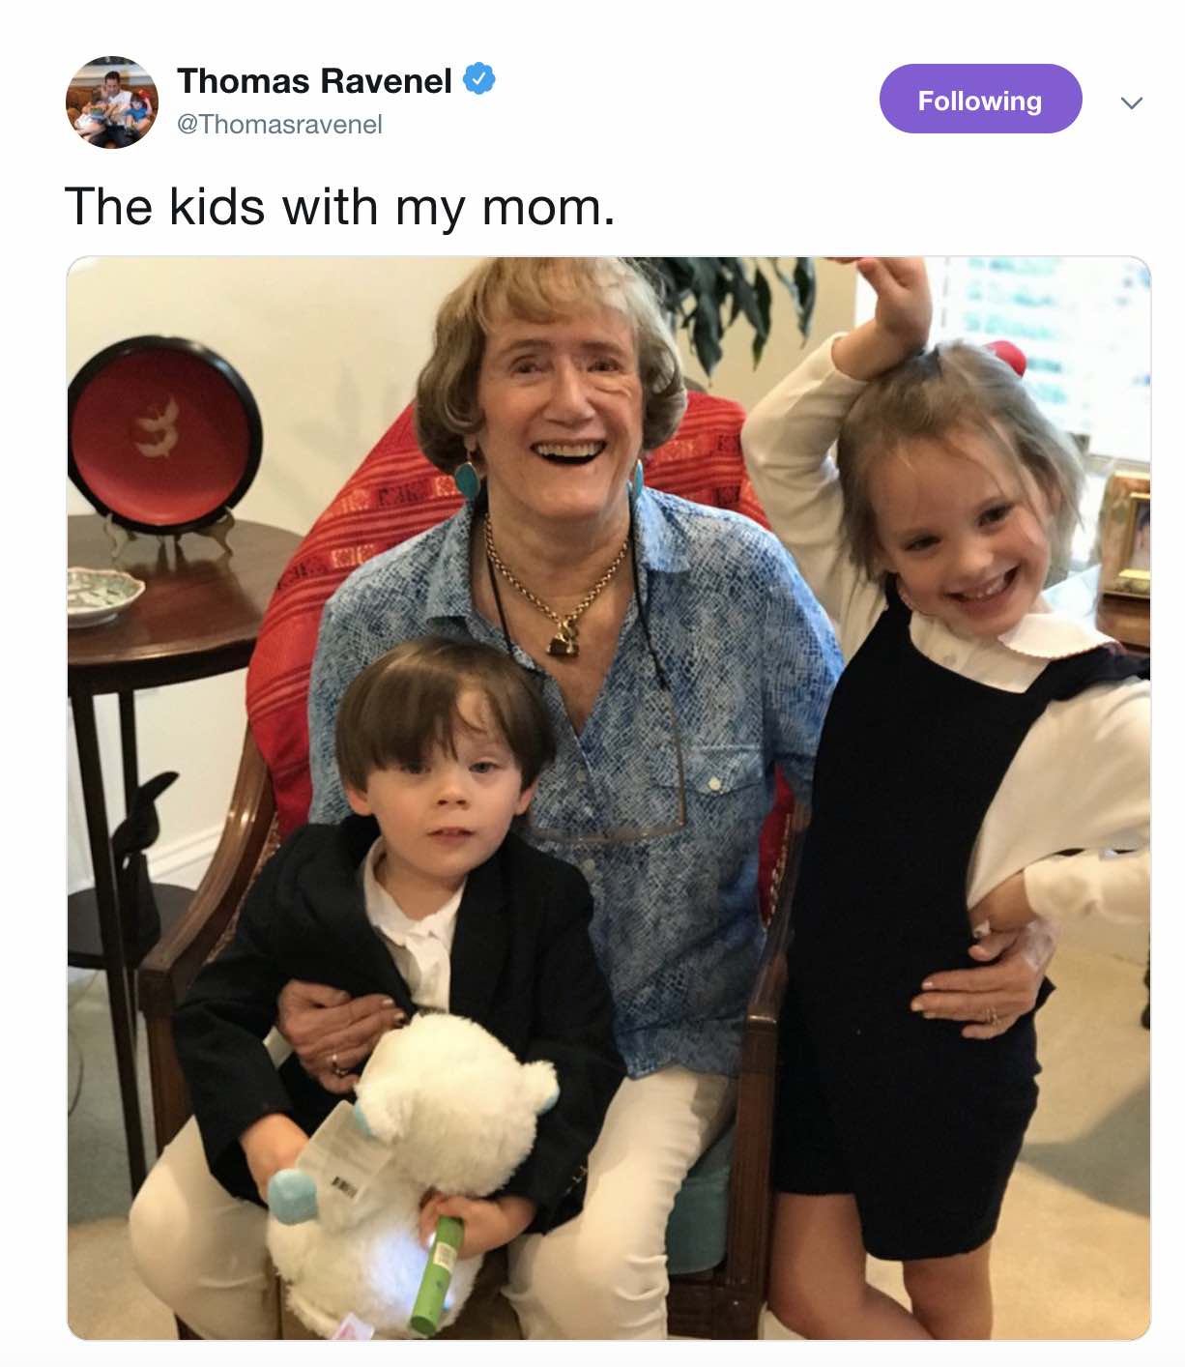Open the tweet detail by clicking its caption
Image resolution: width=1185 pixels, height=1367 pixels.
[x=339, y=207]
